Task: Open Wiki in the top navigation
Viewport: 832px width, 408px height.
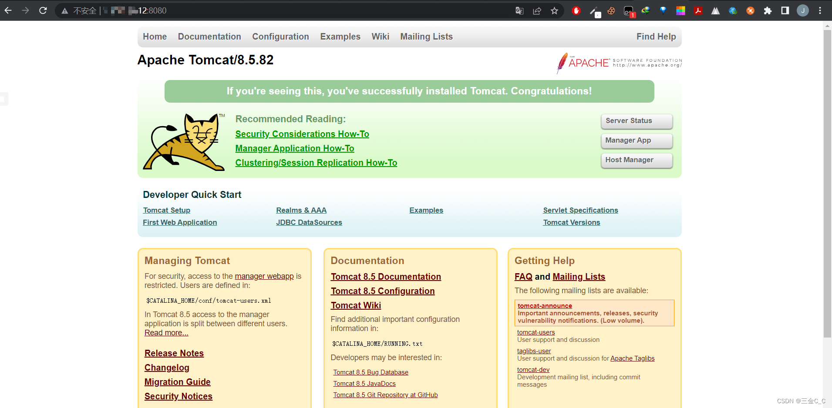Action: pyautogui.click(x=380, y=37)
